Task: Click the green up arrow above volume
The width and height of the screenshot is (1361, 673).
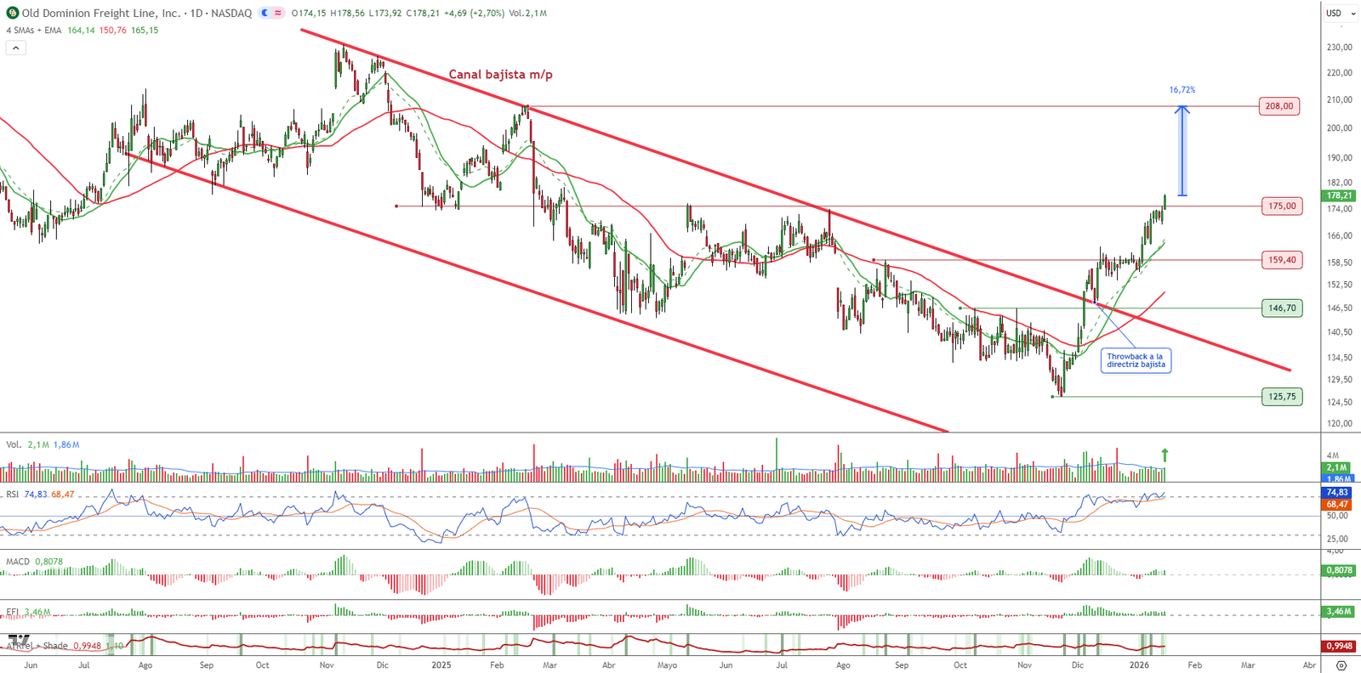Action: 1165,455
